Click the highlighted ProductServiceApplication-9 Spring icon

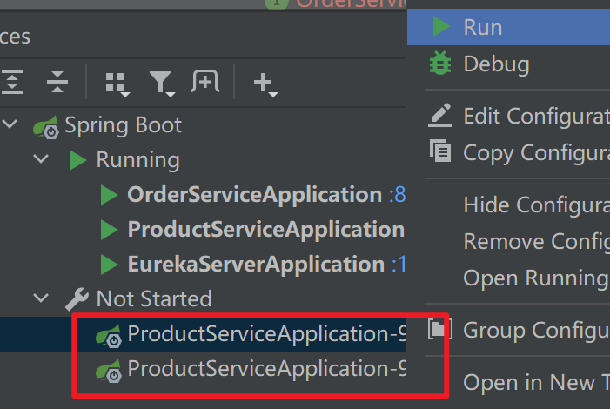(x=109, y=336)
